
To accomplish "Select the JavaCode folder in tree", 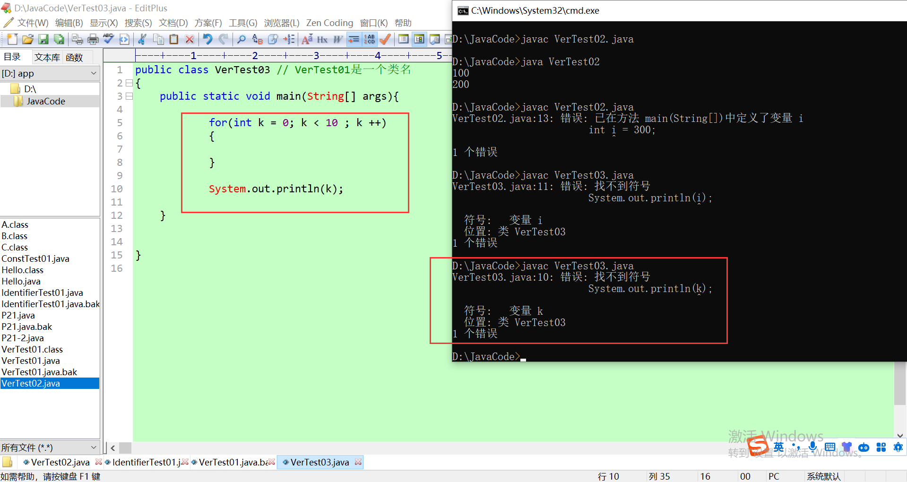I will pos(46,101).
